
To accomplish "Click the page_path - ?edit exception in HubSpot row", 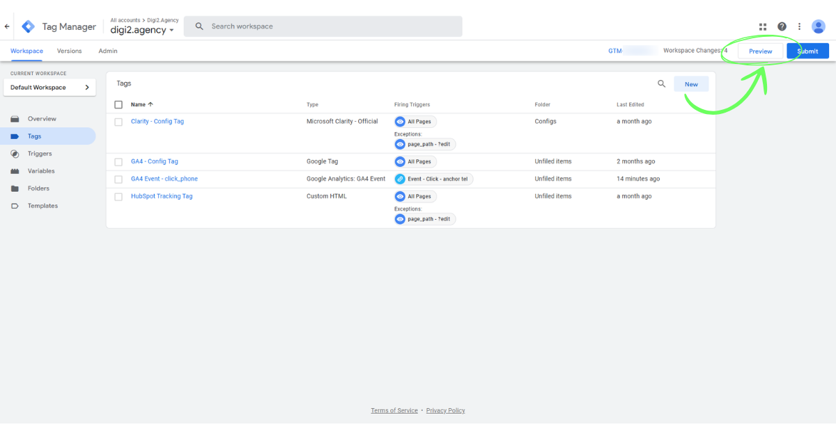I will click(425, 218).
